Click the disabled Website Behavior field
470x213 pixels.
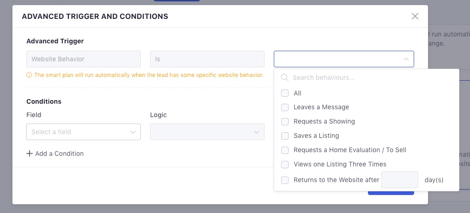point(84,59)
